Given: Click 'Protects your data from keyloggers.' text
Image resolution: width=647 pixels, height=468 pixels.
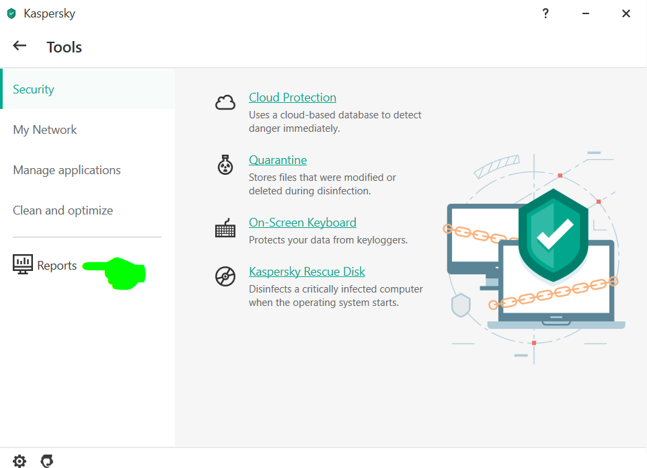Looking at the screenshot, I should [x=328, y=240].
